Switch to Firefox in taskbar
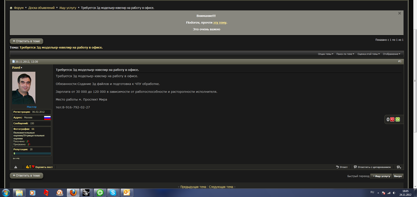Screen dimensions: 417x197 (73, 193)
